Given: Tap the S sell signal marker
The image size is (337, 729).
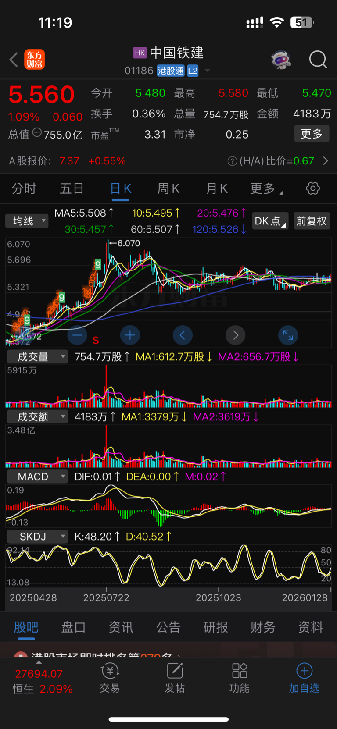Looking at the screenshot, I should click(x=96, y=340).
